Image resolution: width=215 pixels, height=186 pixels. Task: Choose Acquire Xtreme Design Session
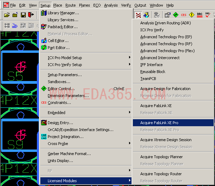point(173,140)
